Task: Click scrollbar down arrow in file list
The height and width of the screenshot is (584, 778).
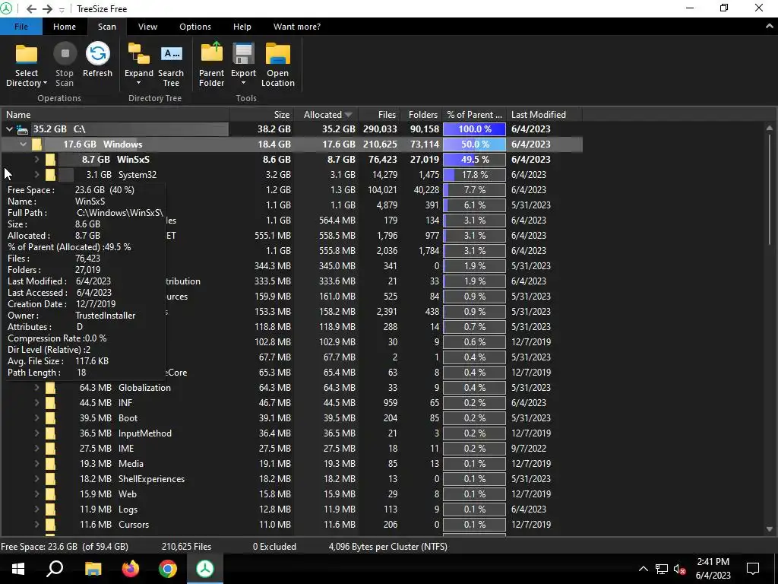Action: pyautogui.click(x=770, y=529)
